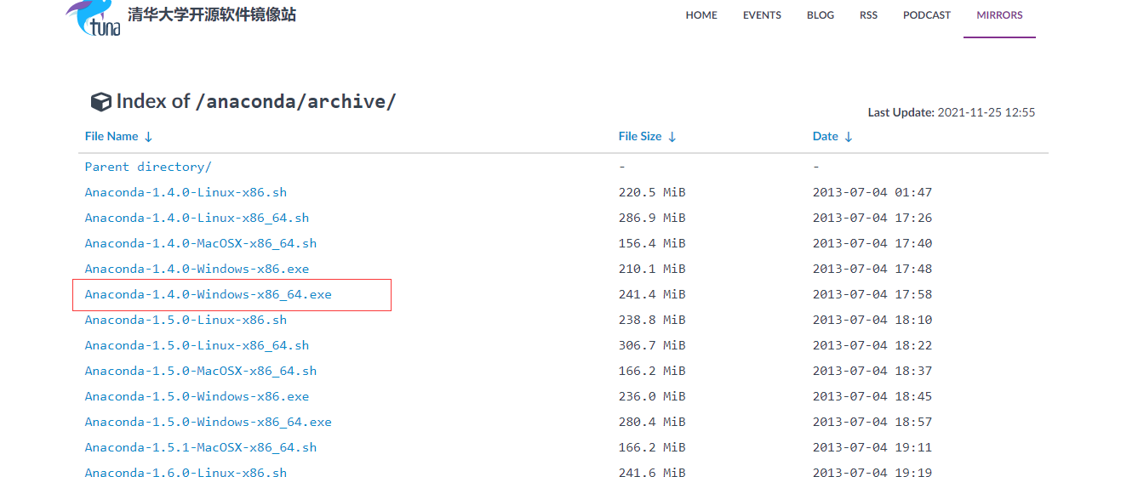The image size is (1138, 477).
Task: Select the MIRRORS nav tab
Action: [999, 15]
